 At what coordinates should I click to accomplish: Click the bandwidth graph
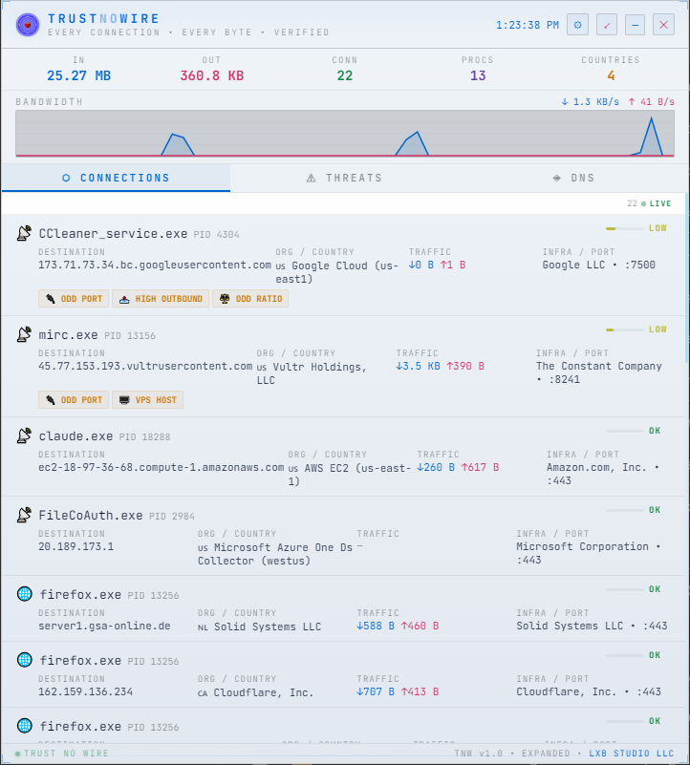345,133
